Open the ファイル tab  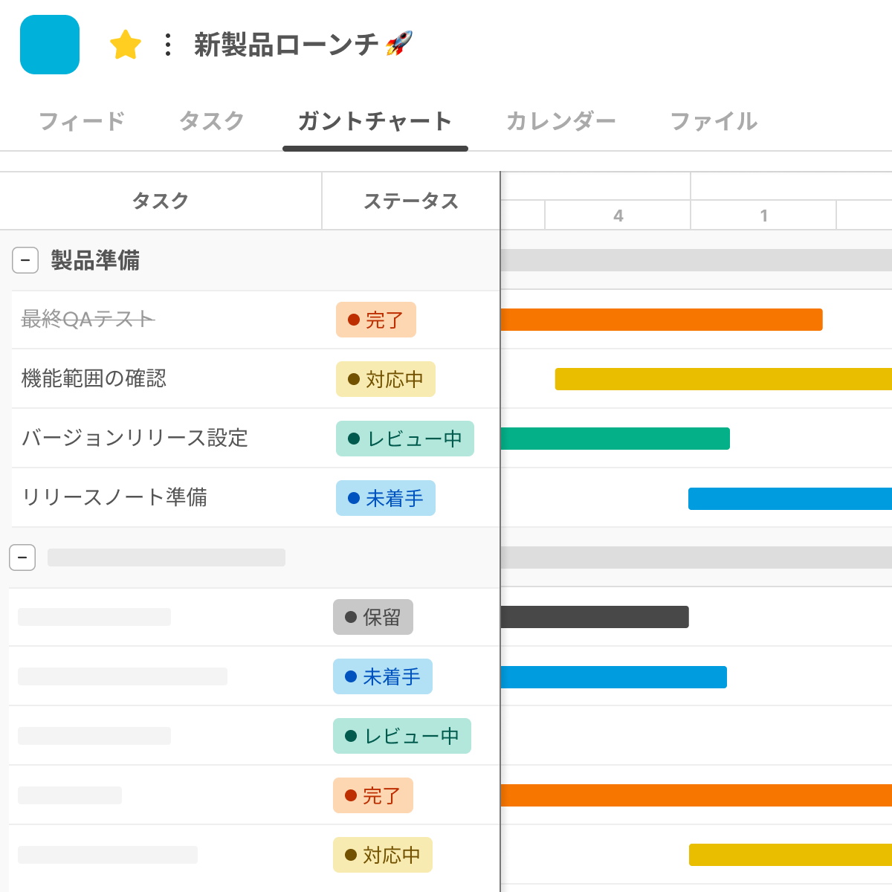(714, 121)
